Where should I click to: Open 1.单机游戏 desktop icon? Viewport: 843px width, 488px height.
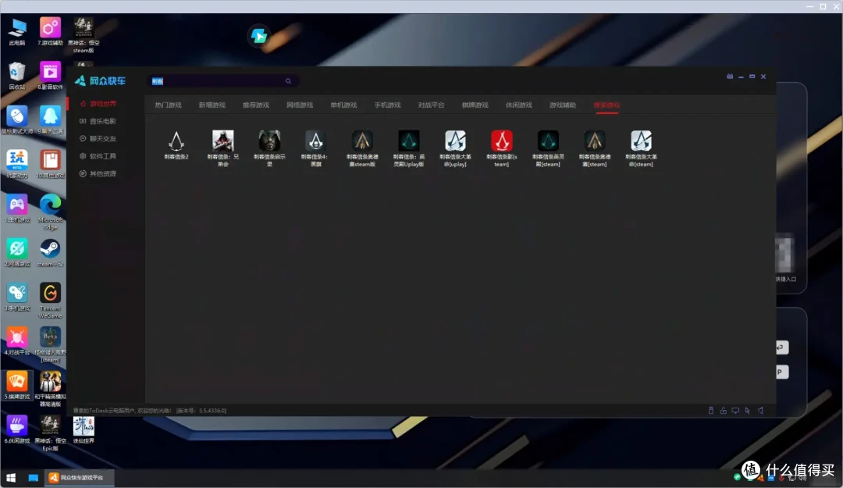pyautogui.click(x=17, y=208)
